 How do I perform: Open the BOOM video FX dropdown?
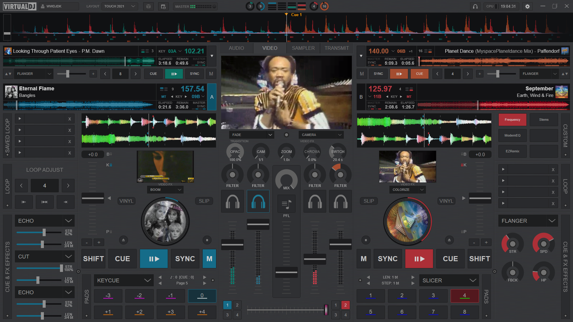(165, 190)
